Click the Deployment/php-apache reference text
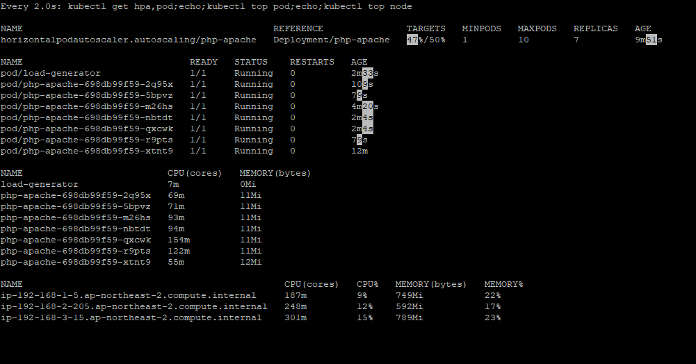The image size is (696, 364). click(x=332, y=40)
